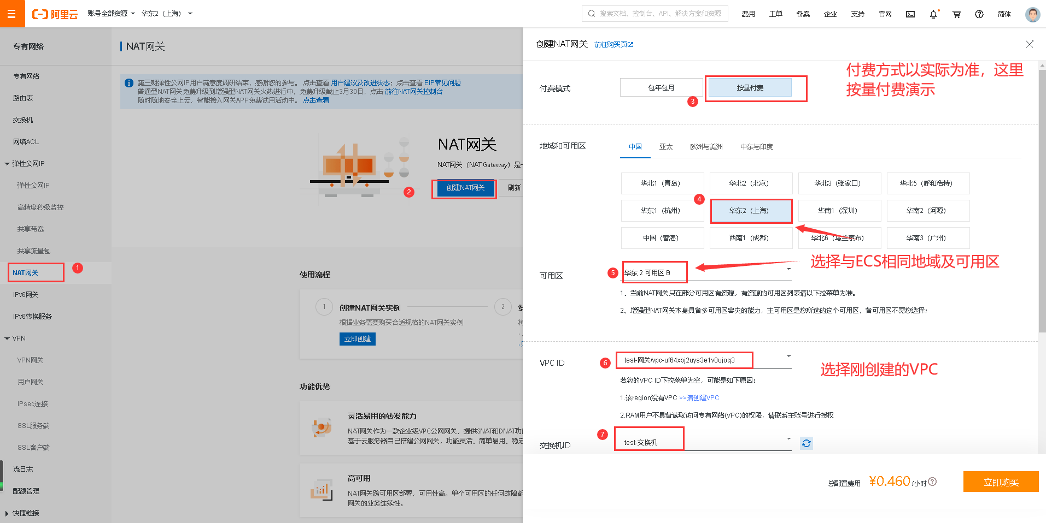This screenshot has width=1046, height=523.
Task: Select region 中国（香港）
Action: pos(662,238)
